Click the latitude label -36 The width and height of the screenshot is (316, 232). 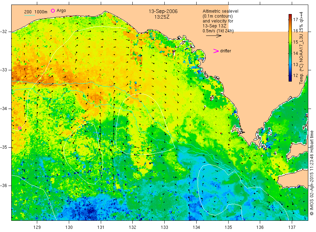[4, 186]
